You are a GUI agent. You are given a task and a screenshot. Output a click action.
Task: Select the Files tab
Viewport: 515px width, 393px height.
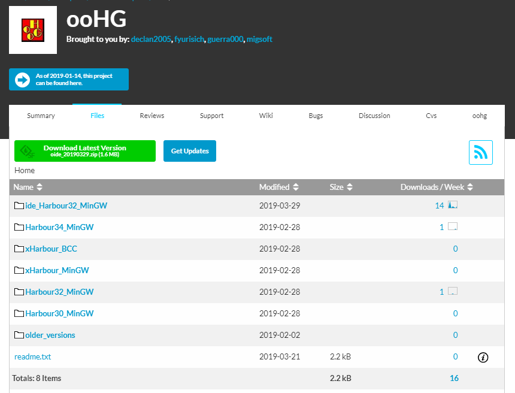pos(97,116)
